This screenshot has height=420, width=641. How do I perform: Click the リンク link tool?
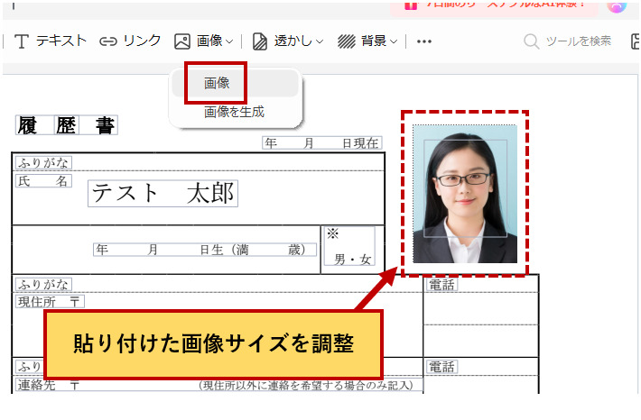coord(130,41)
